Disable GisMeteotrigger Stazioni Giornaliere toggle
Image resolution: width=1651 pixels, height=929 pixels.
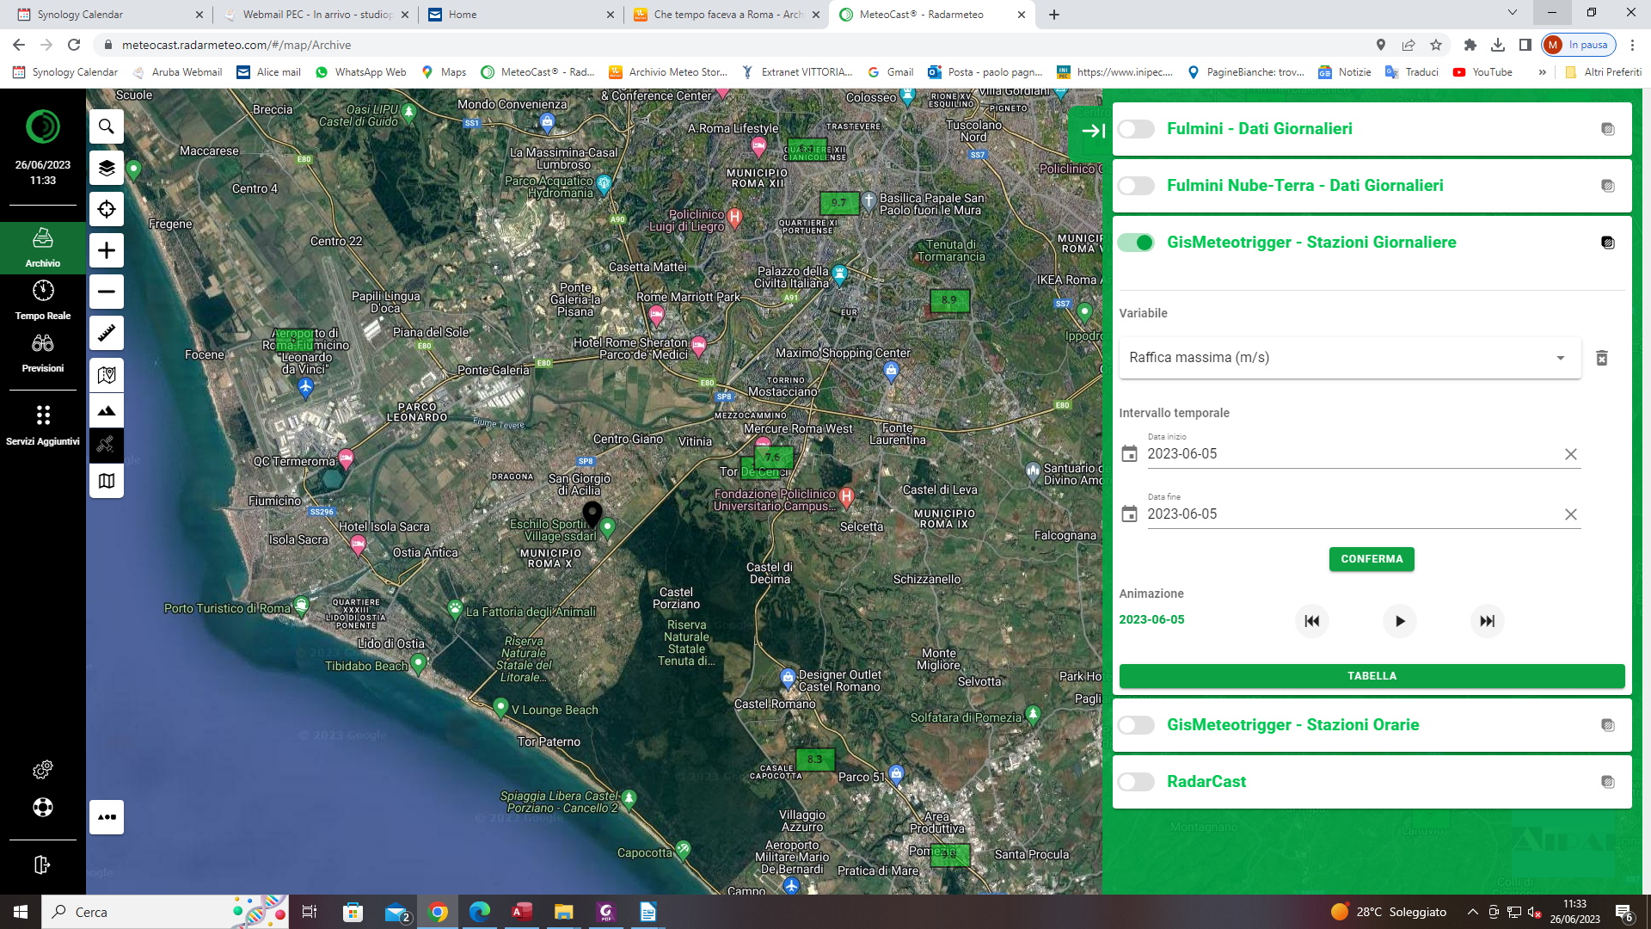pos(1136,243)
